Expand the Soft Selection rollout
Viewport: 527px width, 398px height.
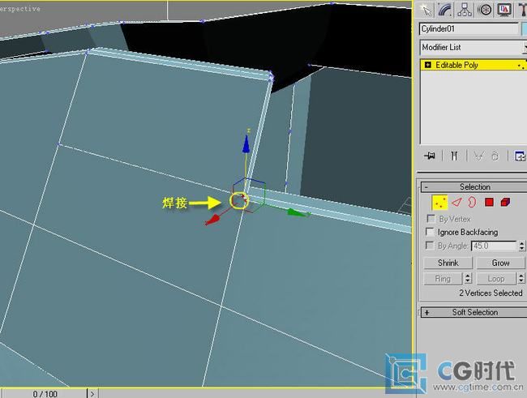click(474, 312)
